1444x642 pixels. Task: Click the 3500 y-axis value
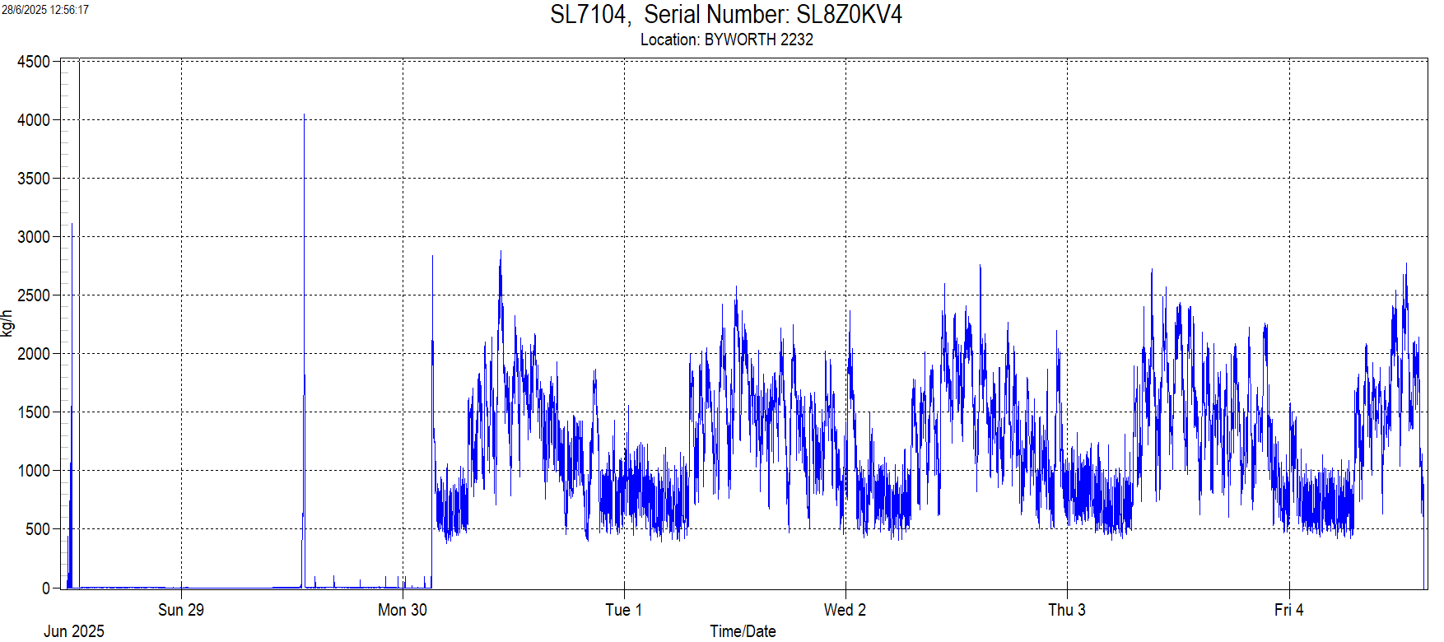34,179
